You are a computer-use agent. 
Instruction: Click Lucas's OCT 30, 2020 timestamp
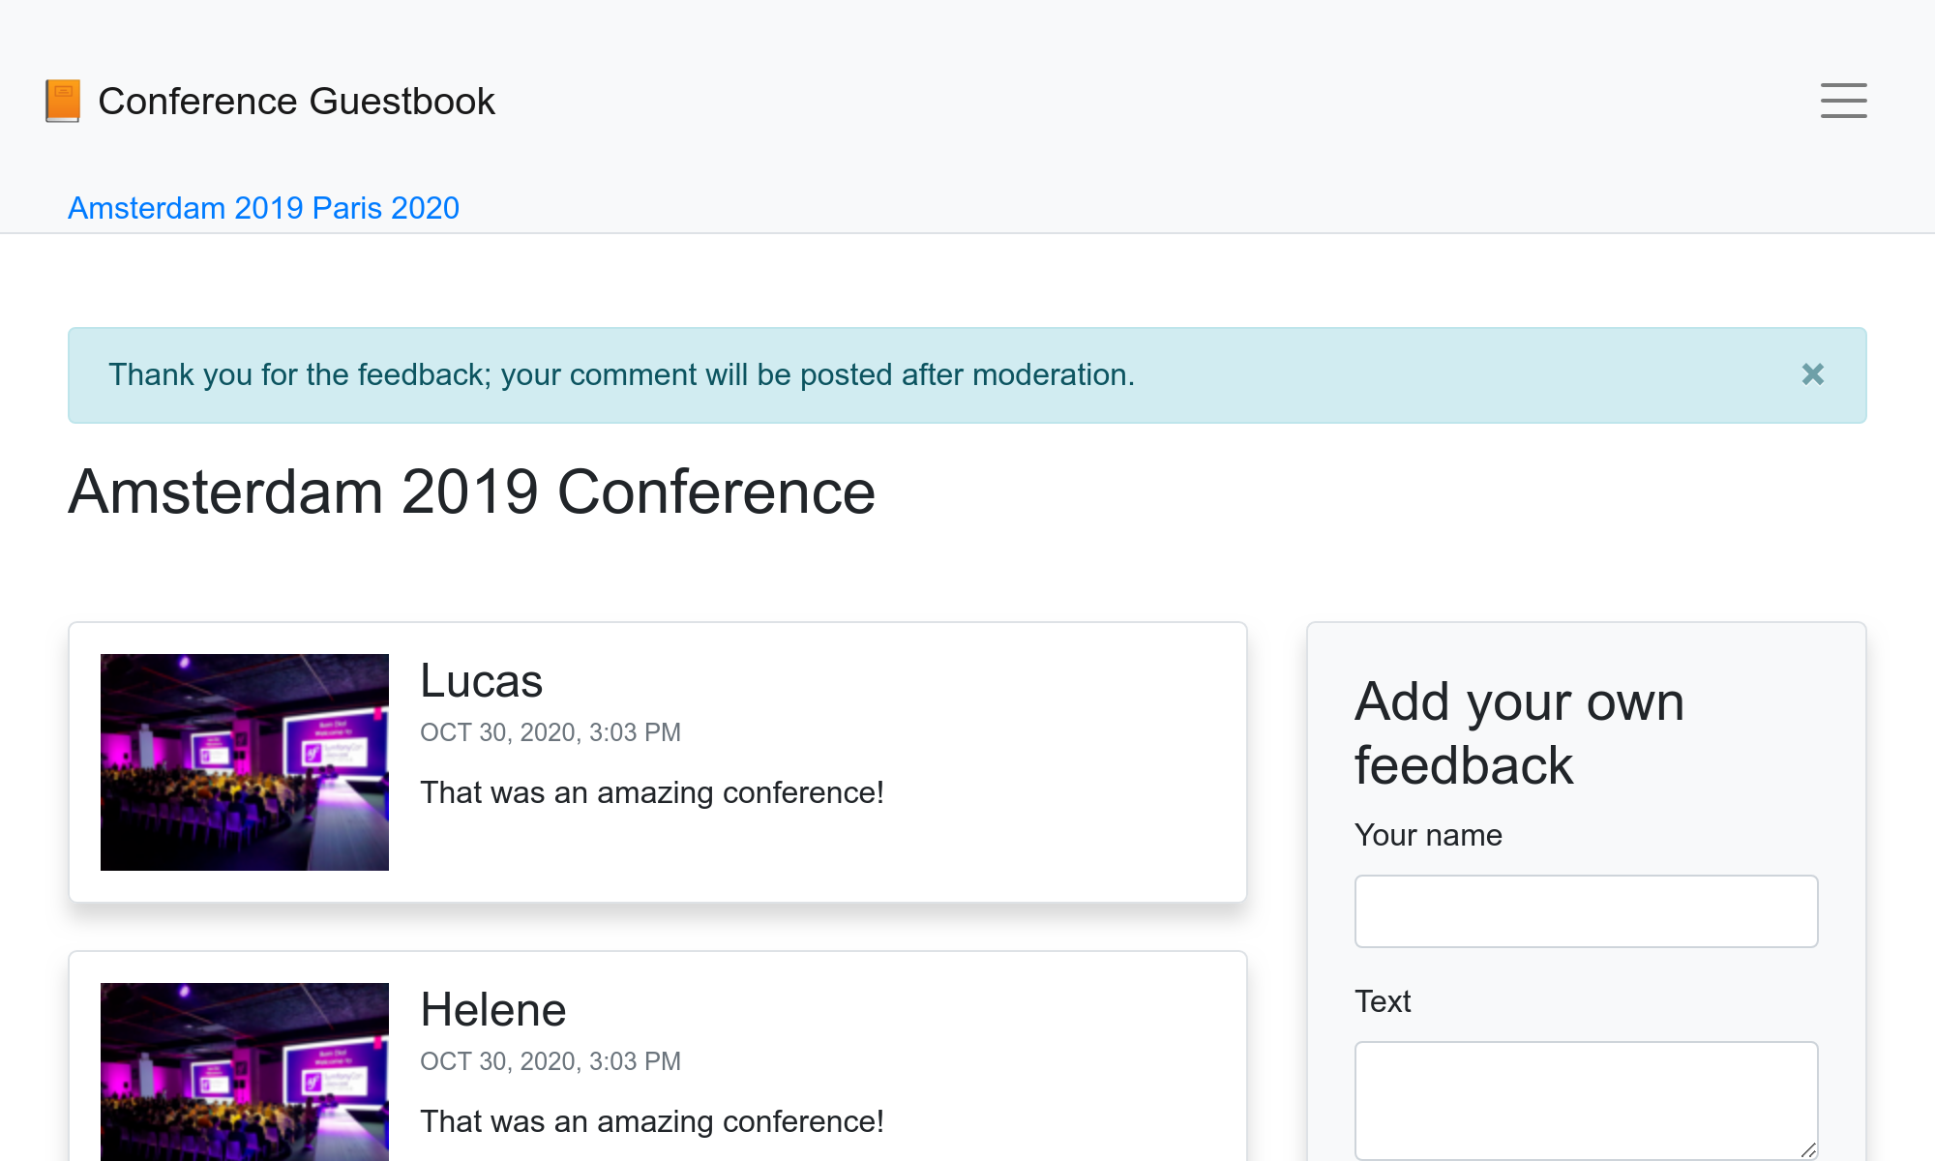pos(550,732)
